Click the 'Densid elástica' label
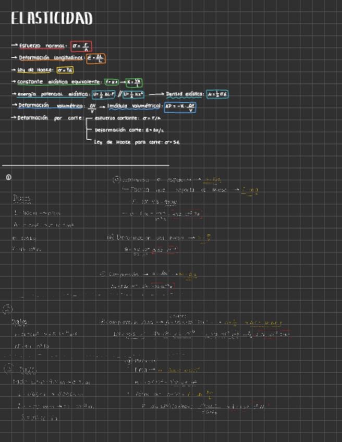Screen dimensions: 342x442 [185, 94]
